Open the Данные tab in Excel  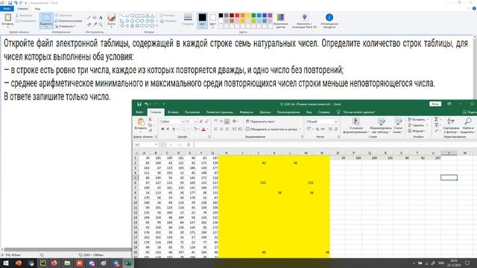(x=265, y=112)
